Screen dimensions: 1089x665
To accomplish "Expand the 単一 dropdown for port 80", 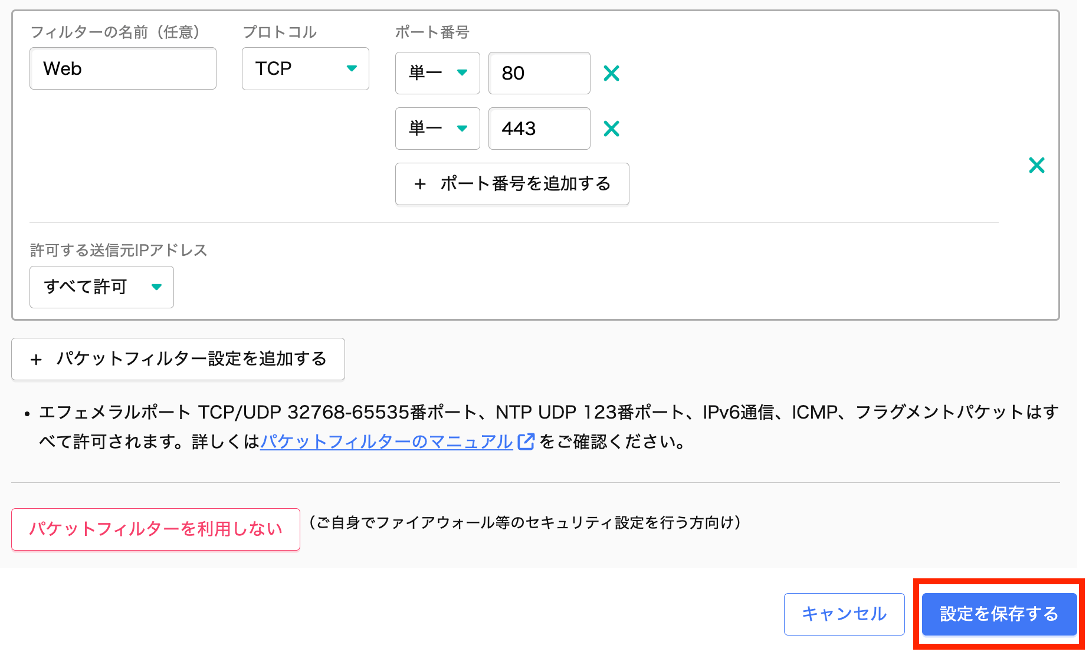I will (437, 73).
